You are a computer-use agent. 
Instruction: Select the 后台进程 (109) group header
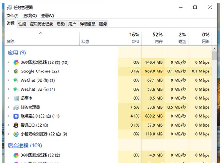click(25, 145)
